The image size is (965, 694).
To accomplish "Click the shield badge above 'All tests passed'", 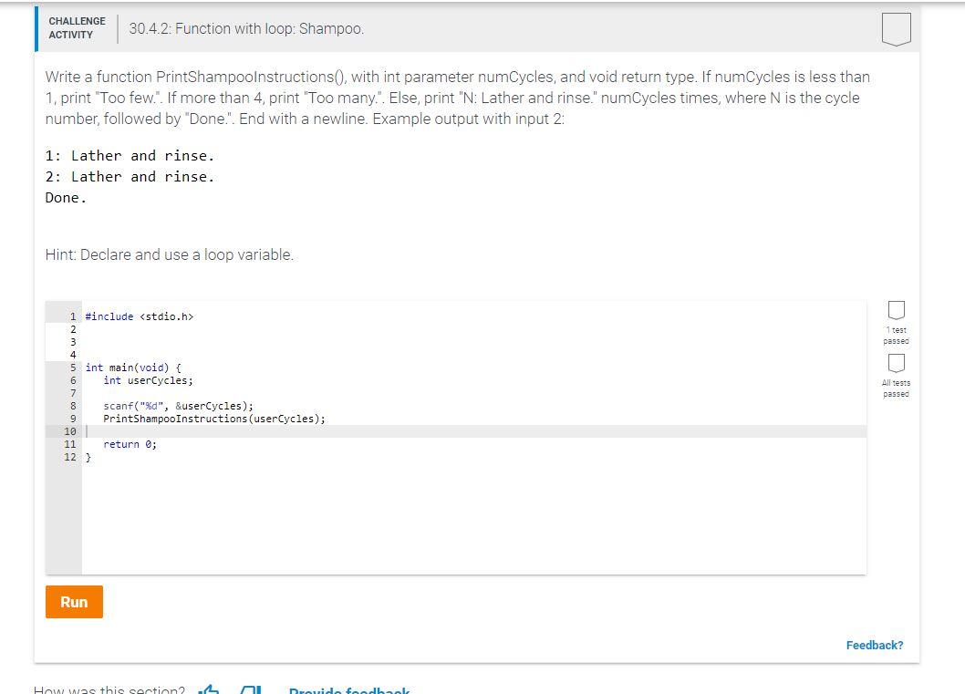I will pos(896,364).
